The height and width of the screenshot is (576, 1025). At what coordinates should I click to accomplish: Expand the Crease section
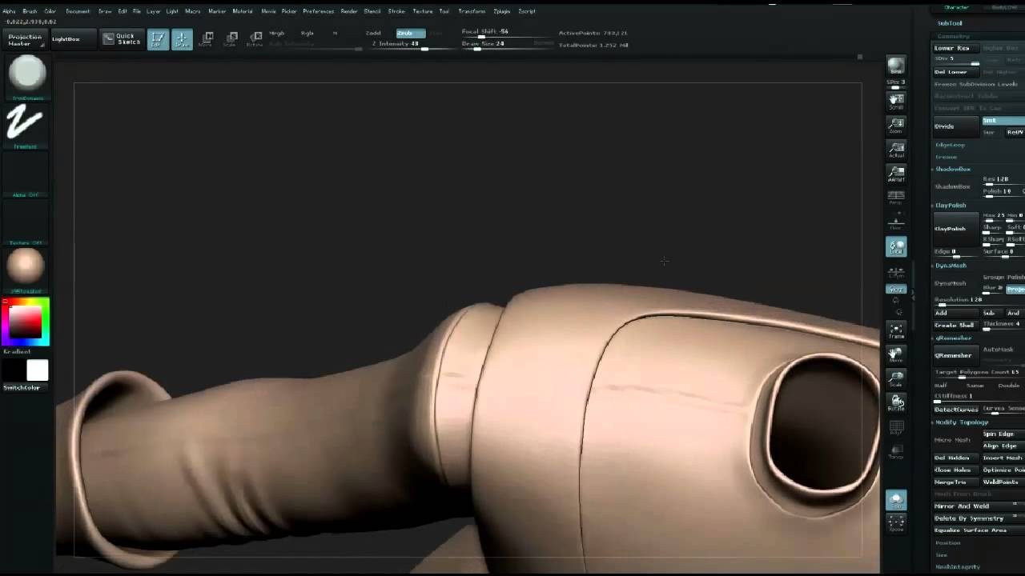coord(946,157)
